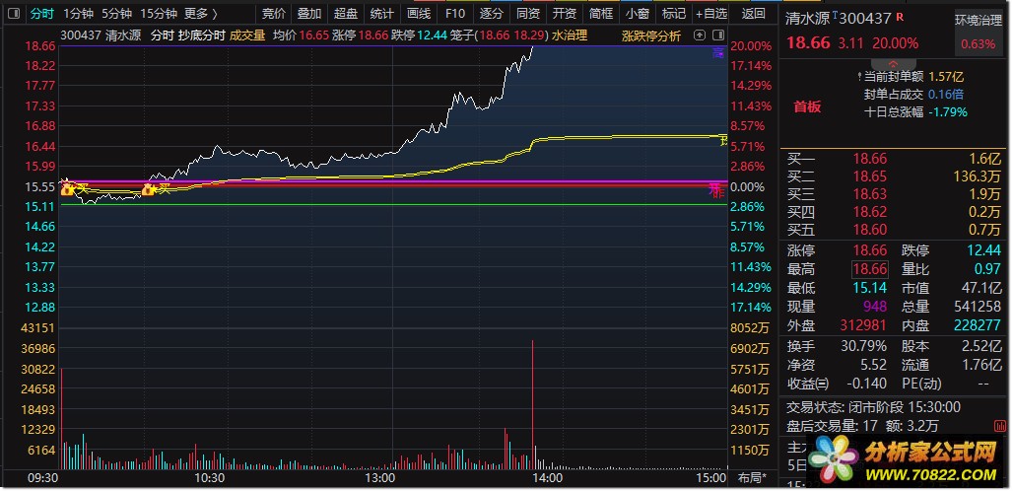This screenshot has height=491, width=1013.
Task: Click the 当前封单额 info icon
Action: [x=858, y=77]
